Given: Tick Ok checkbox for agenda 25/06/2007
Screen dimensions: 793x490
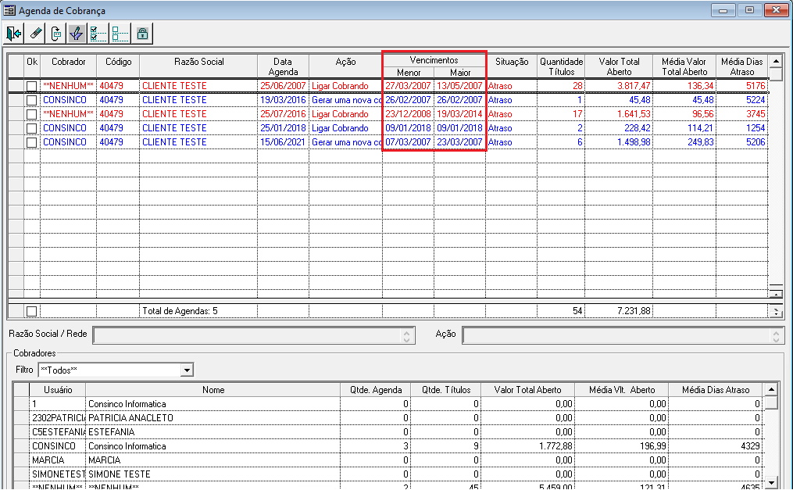Looking at the screenshot, I should [32, 86].
